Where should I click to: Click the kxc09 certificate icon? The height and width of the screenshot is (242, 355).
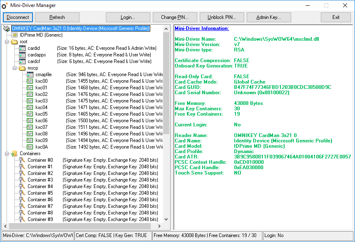30,140
